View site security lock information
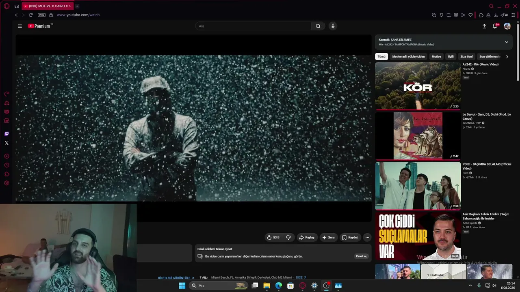The image size is (520, 292). click(x=51, y=15)
